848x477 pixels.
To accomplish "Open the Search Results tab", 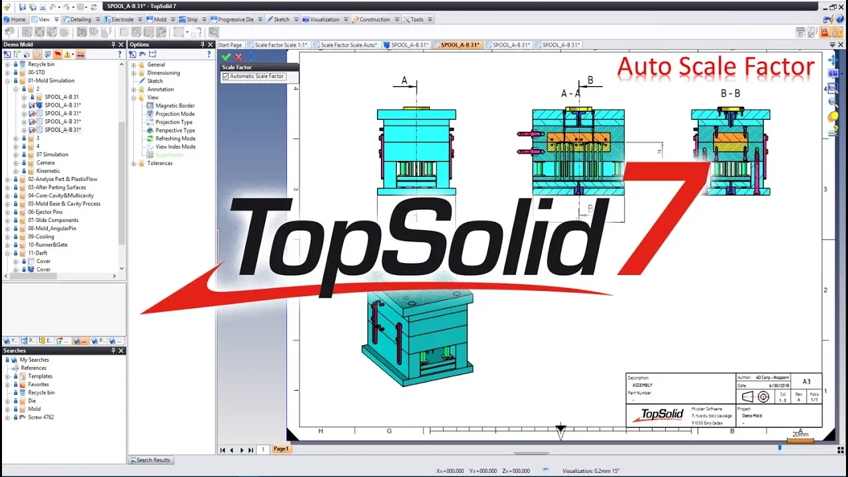I will point(150,460).
